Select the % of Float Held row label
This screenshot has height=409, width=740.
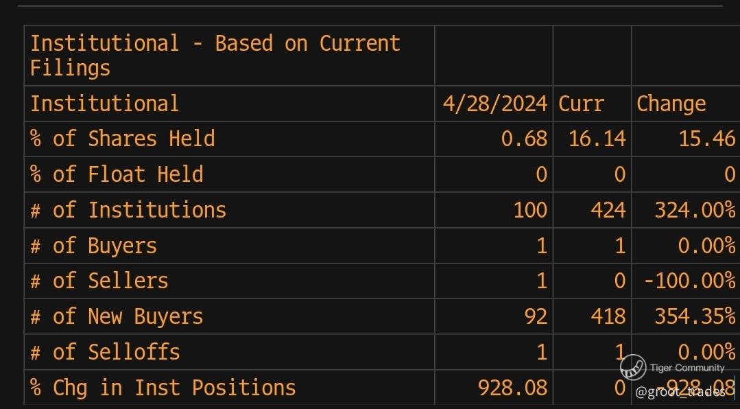pos(117,174)
